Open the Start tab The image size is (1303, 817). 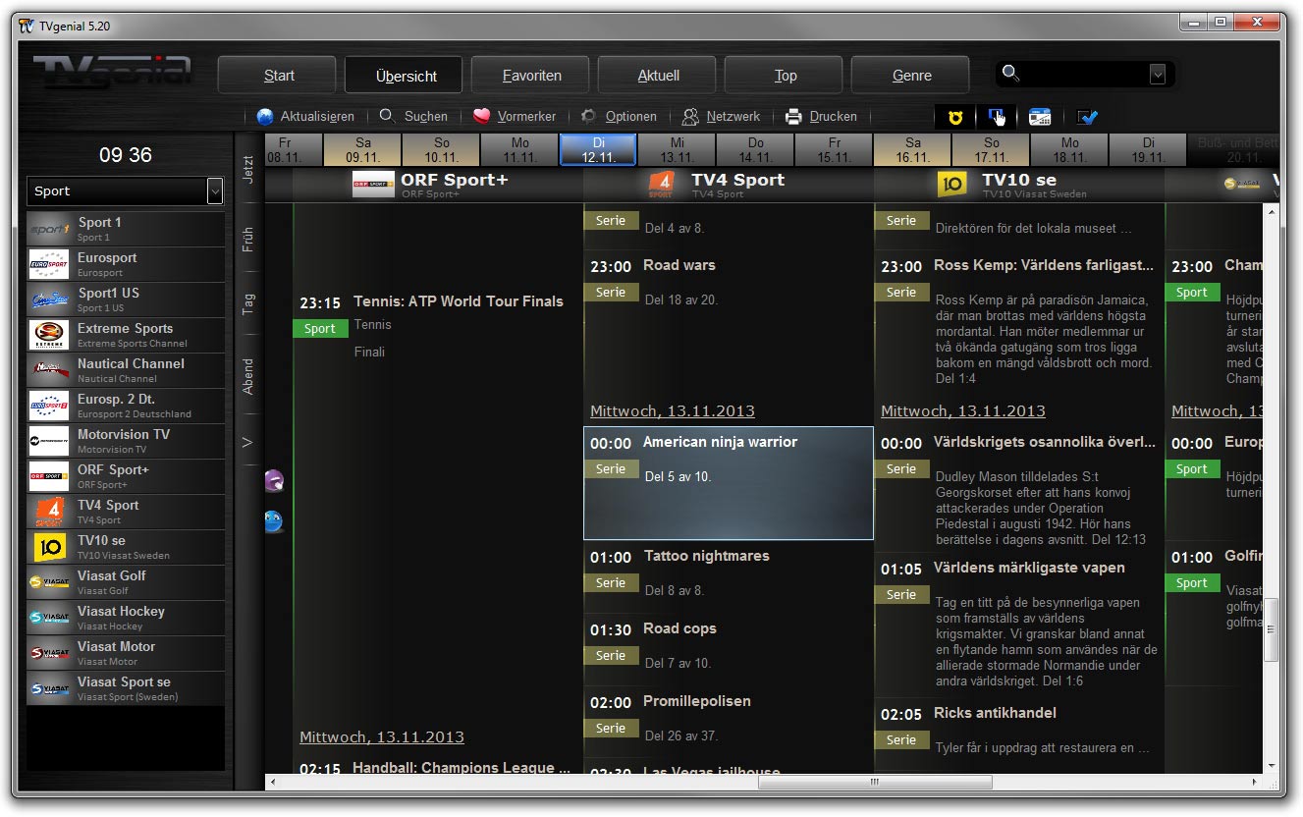[x=279, y=76]
